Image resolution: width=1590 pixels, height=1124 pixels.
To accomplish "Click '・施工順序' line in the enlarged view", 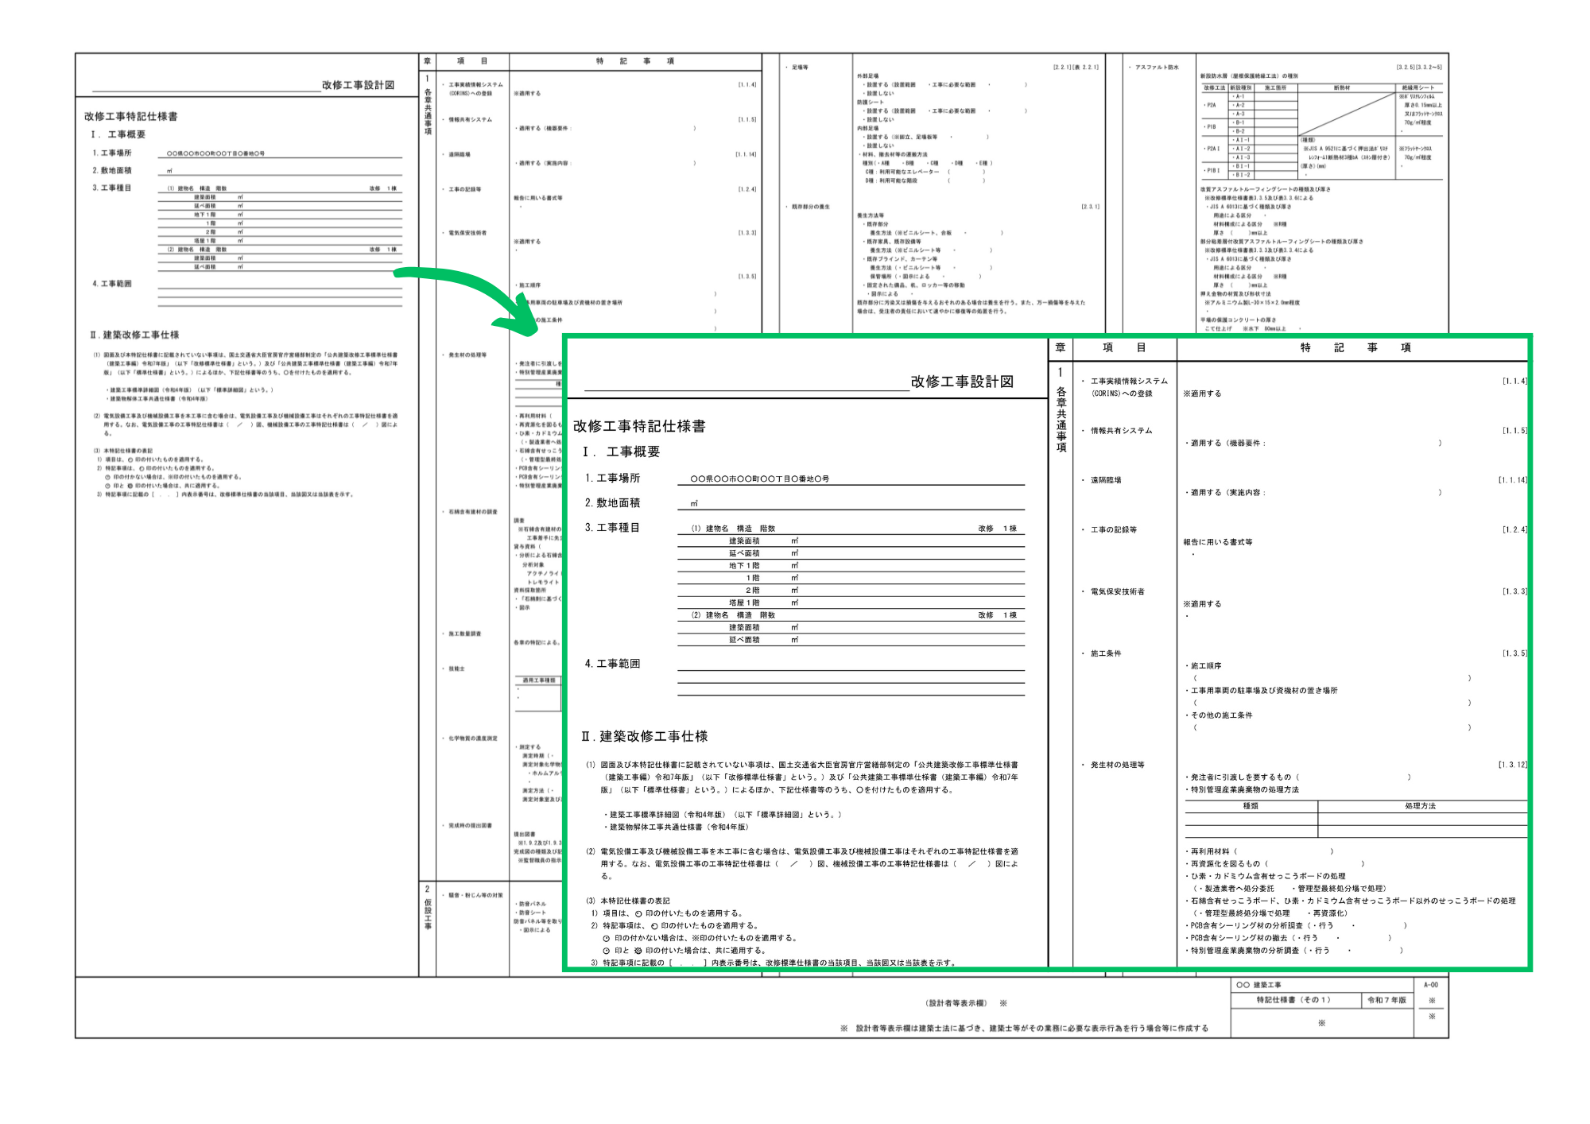I will (x=1204, y=665).
